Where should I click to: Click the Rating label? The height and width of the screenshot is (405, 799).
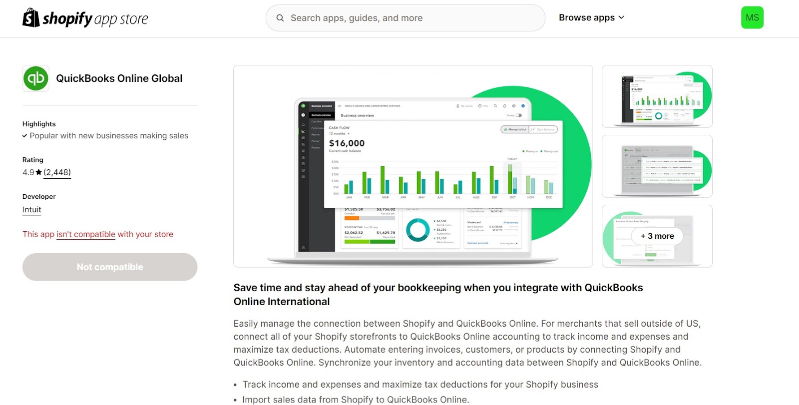(33, 160)
